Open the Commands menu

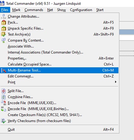34,10
